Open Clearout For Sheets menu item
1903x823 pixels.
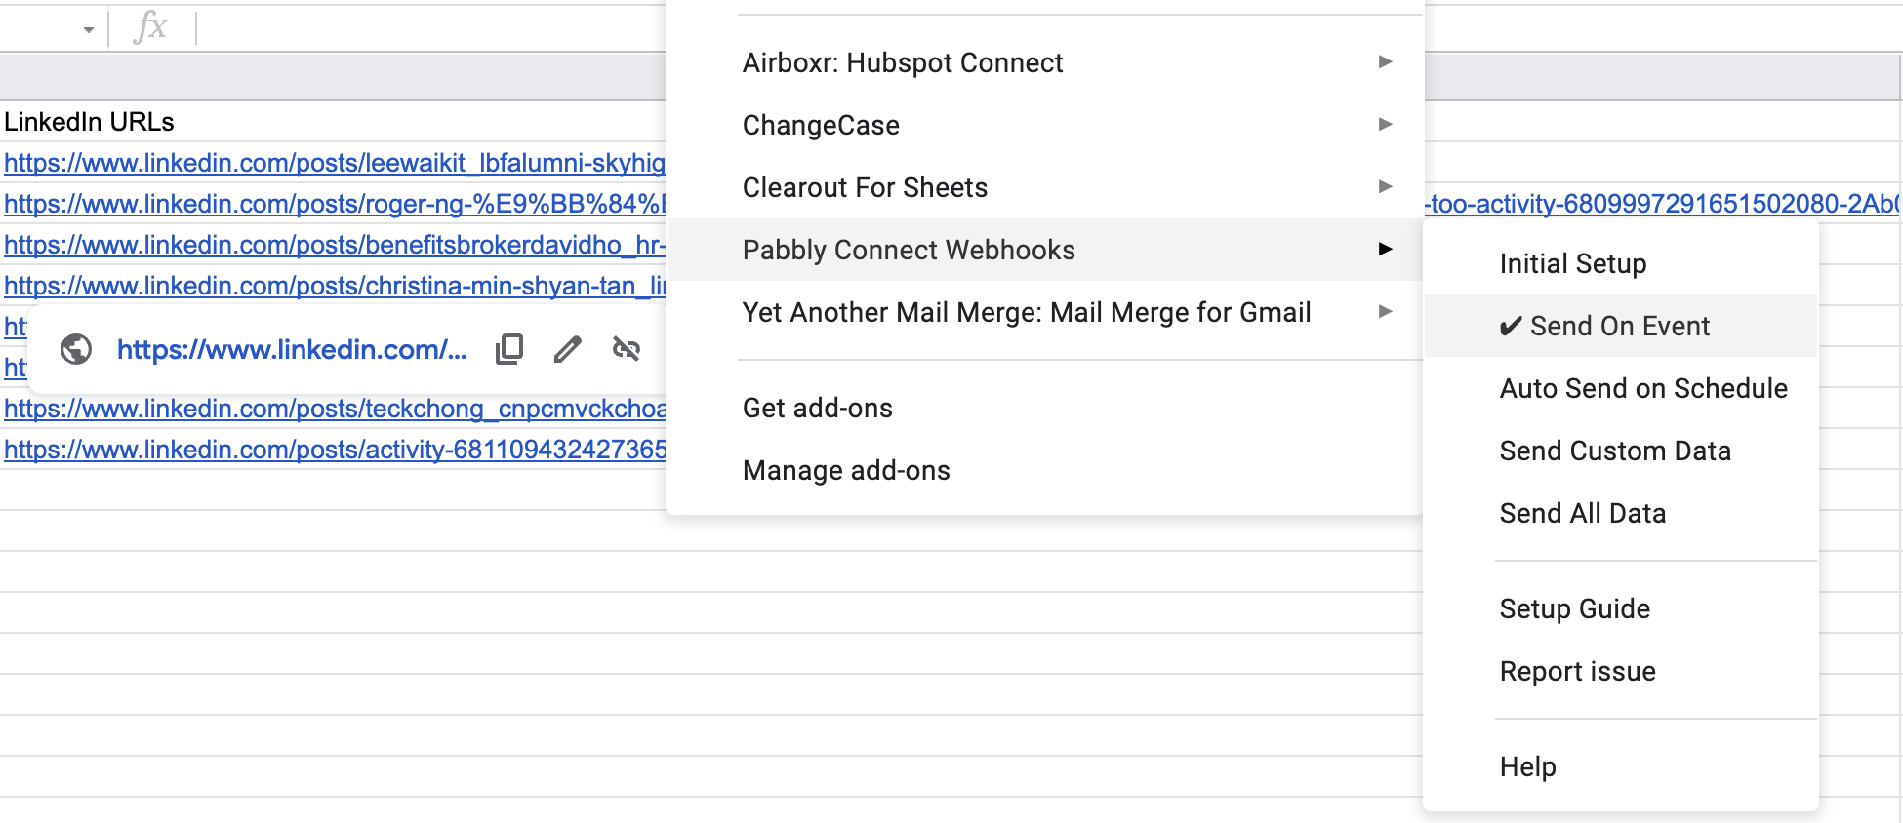click(1044, 187)
